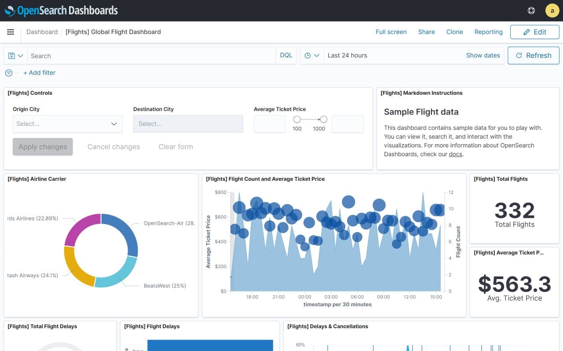Open the help life-ring icon in header
The height and width of the screenshot is (351, 563).
coord(531,10)
